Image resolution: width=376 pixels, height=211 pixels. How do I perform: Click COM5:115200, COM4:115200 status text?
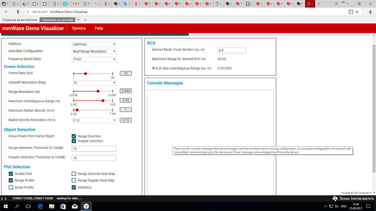pyautogui.click(x=33, y=198)
